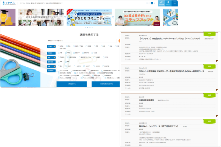Open the 食MBAベーシックコース course link
221x147 pixels.
(x=159, y=126)
